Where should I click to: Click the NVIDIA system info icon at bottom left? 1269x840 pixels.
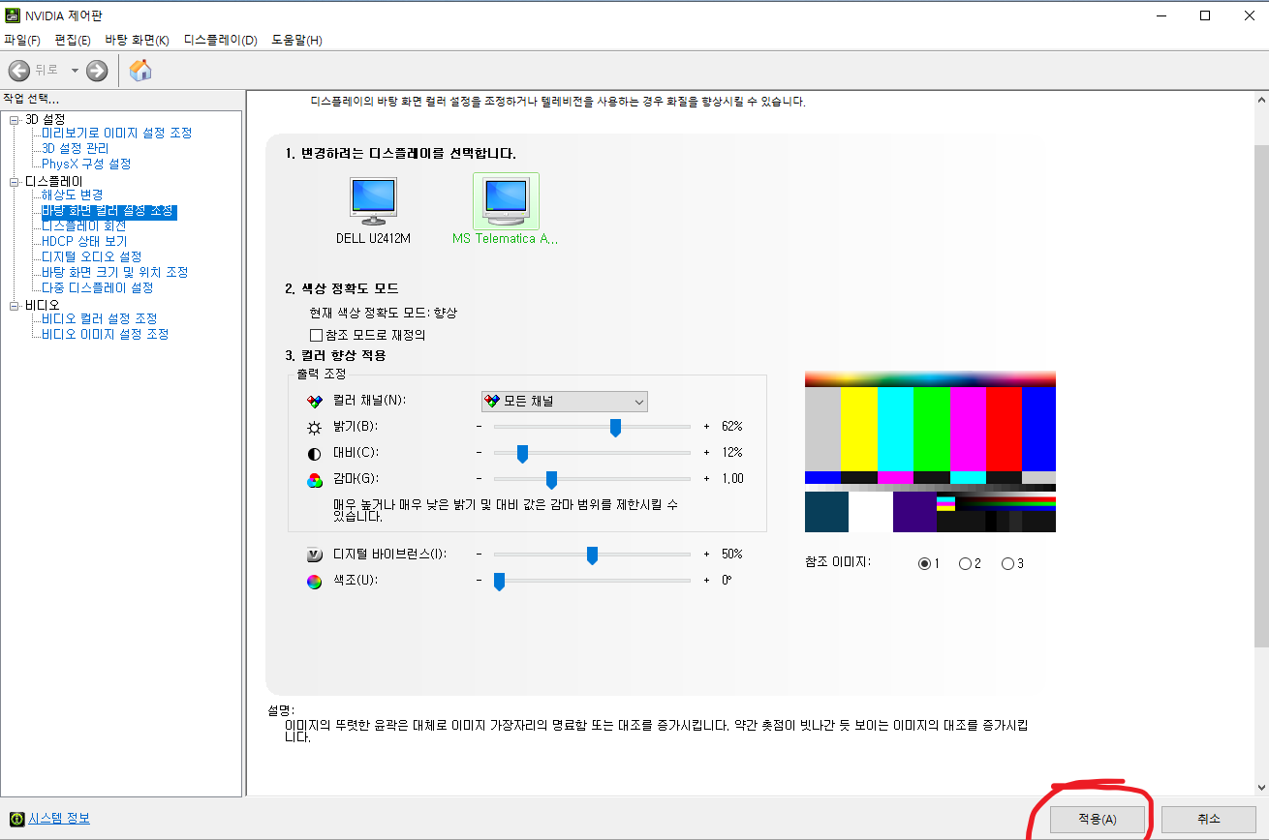click(16, 819)
